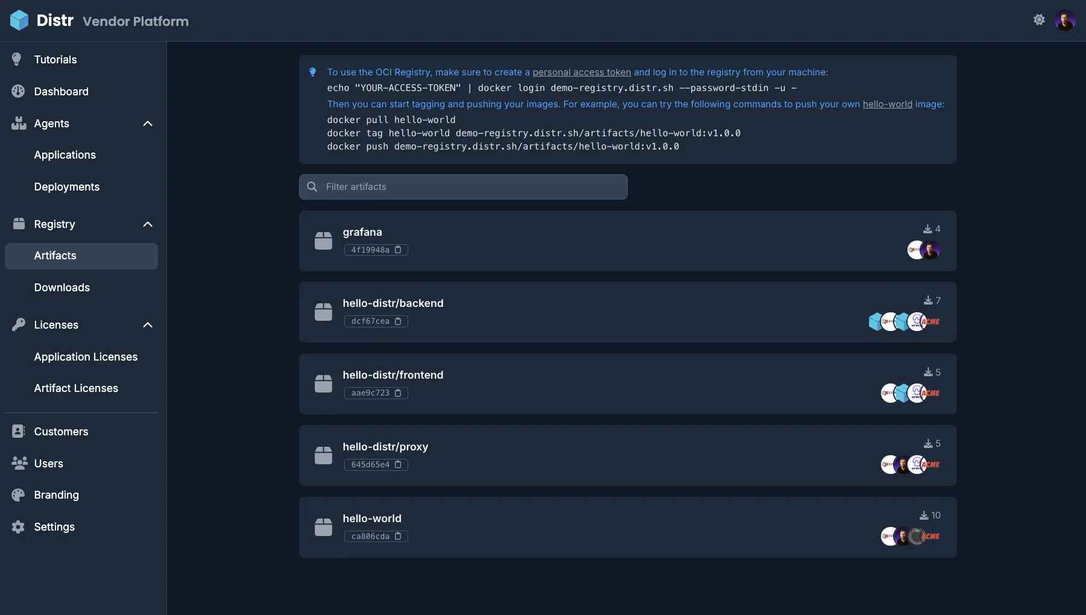Click the hello-world image link in the notice
Image resolution: width=1086 pixels, height=615 pixels.
pyautogui.click(x=888, y=104)
